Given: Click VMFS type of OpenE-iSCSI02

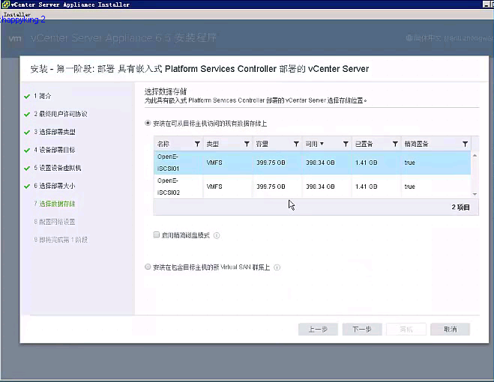Looking at the screenshot, I should [214, 187].
